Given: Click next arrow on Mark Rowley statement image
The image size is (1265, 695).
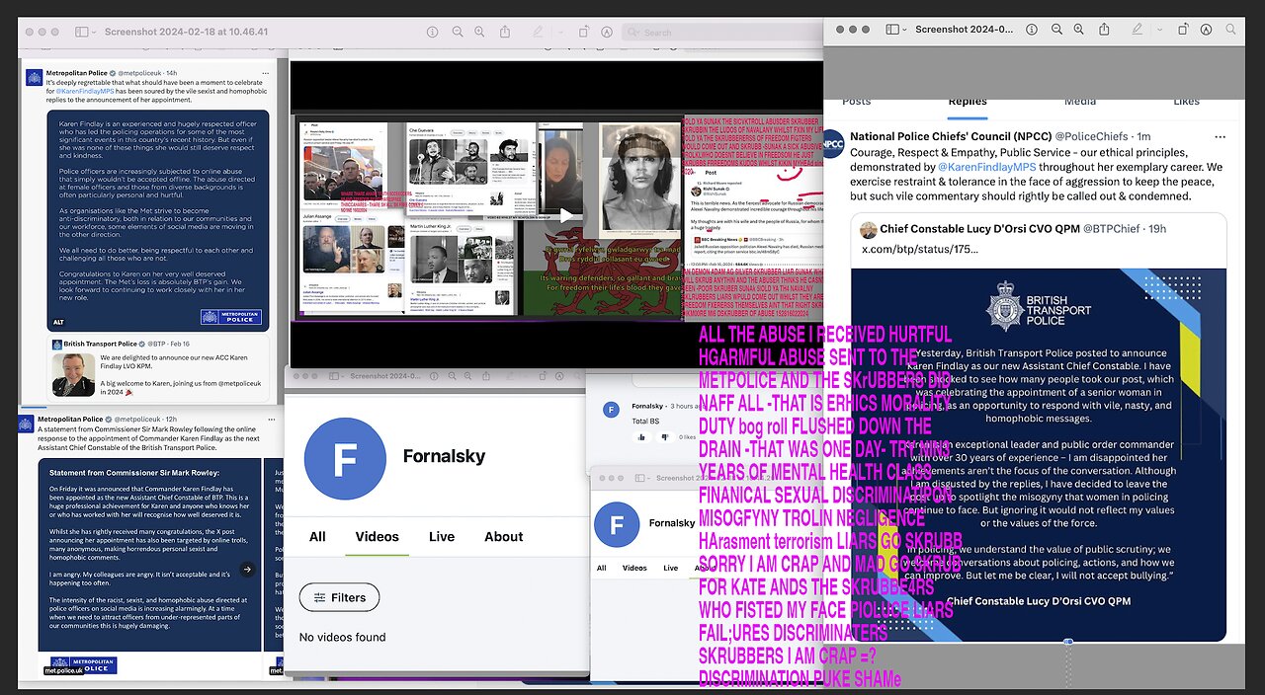Looking at the screenshot, I should (x=247, y=570).
